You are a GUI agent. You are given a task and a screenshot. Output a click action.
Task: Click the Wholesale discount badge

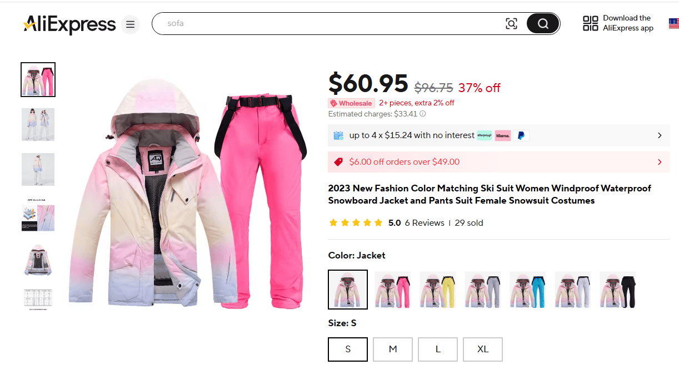351,103
